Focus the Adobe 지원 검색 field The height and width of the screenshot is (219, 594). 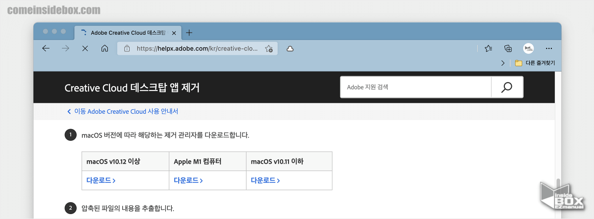pos(416,88)
